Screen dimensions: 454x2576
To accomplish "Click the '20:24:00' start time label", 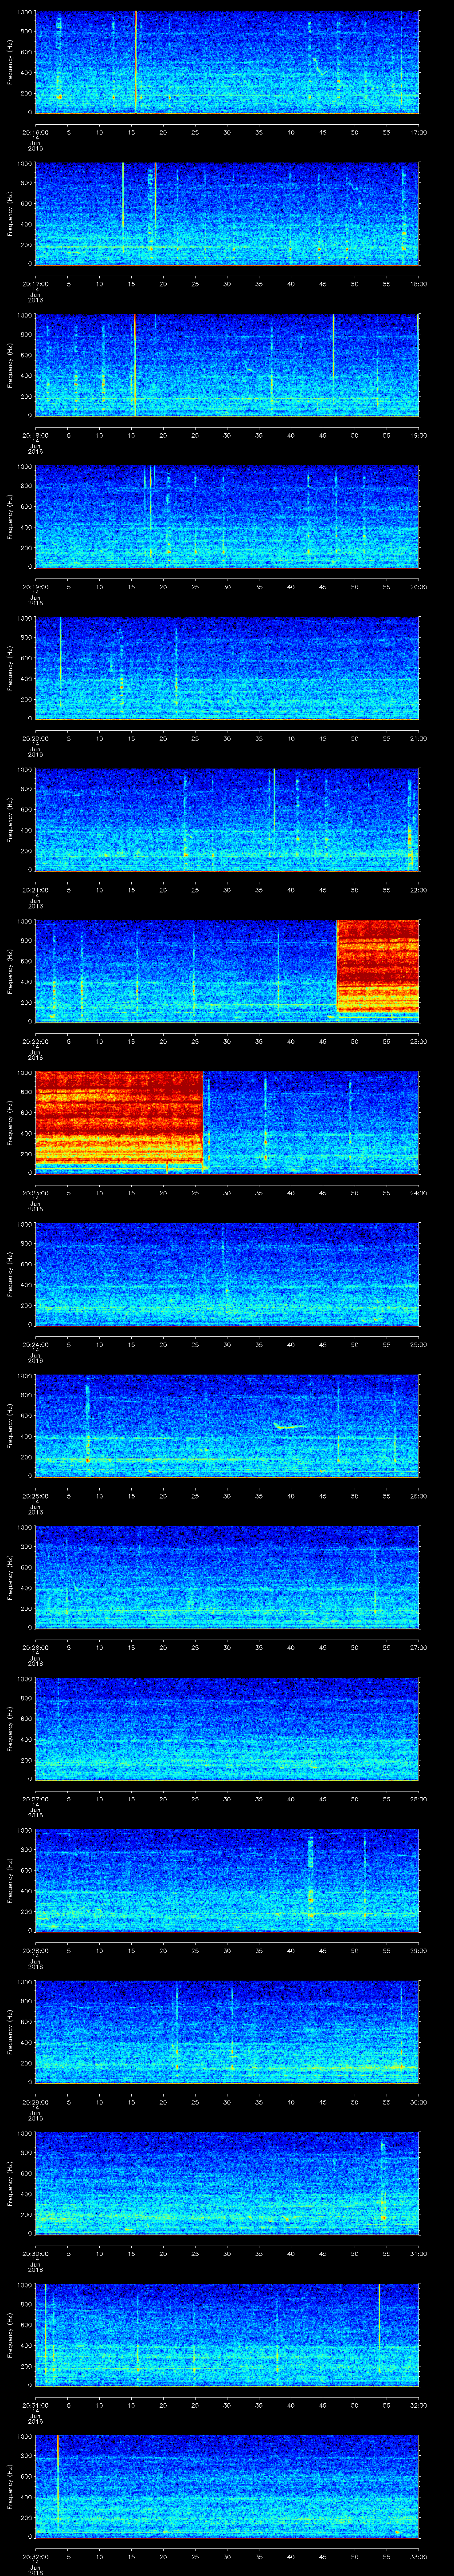I will (35, 1344).
